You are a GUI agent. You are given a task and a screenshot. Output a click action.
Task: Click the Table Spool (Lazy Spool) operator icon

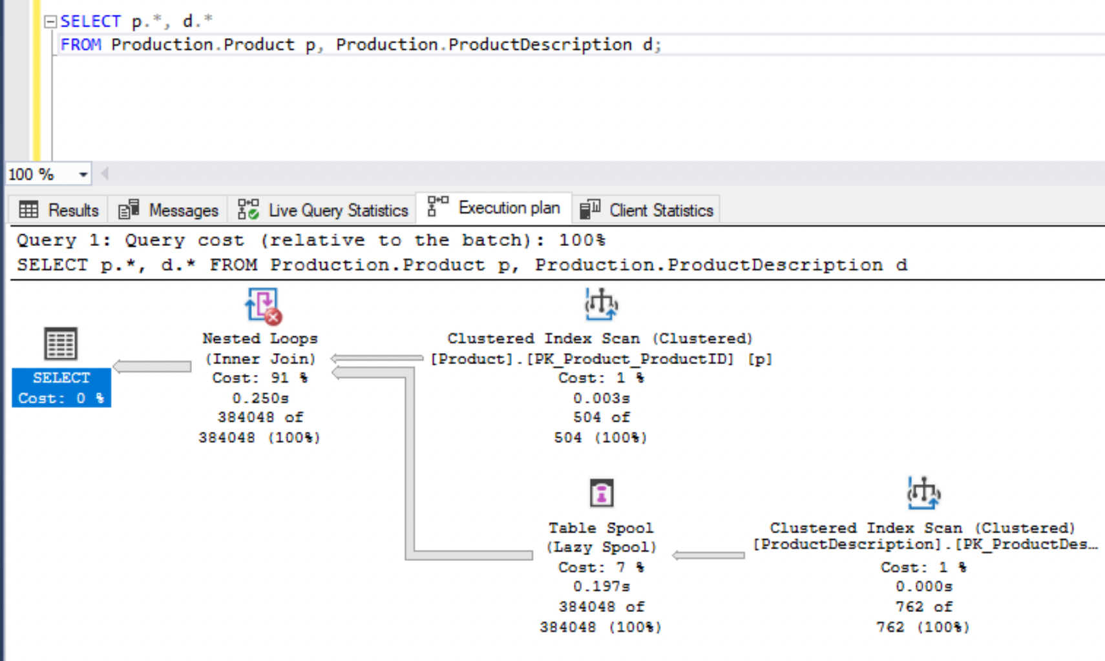600,493
